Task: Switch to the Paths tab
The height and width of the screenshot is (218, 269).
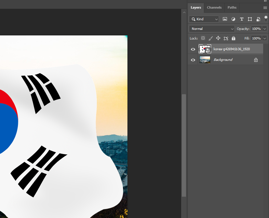Action: 232,8
